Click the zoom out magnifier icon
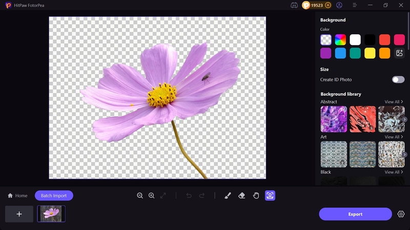Screen dimensions: 410x230 [140, 196]
